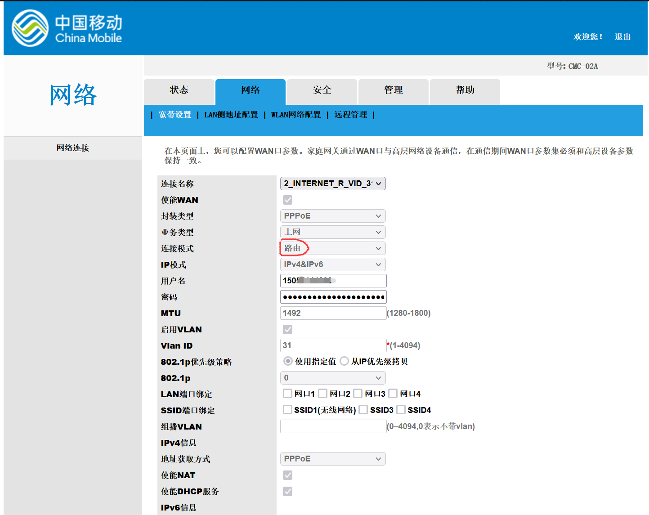Screen dimensions: 649x515
Task: Open WLAN网络配置 submenu
Action: point(296,115)
